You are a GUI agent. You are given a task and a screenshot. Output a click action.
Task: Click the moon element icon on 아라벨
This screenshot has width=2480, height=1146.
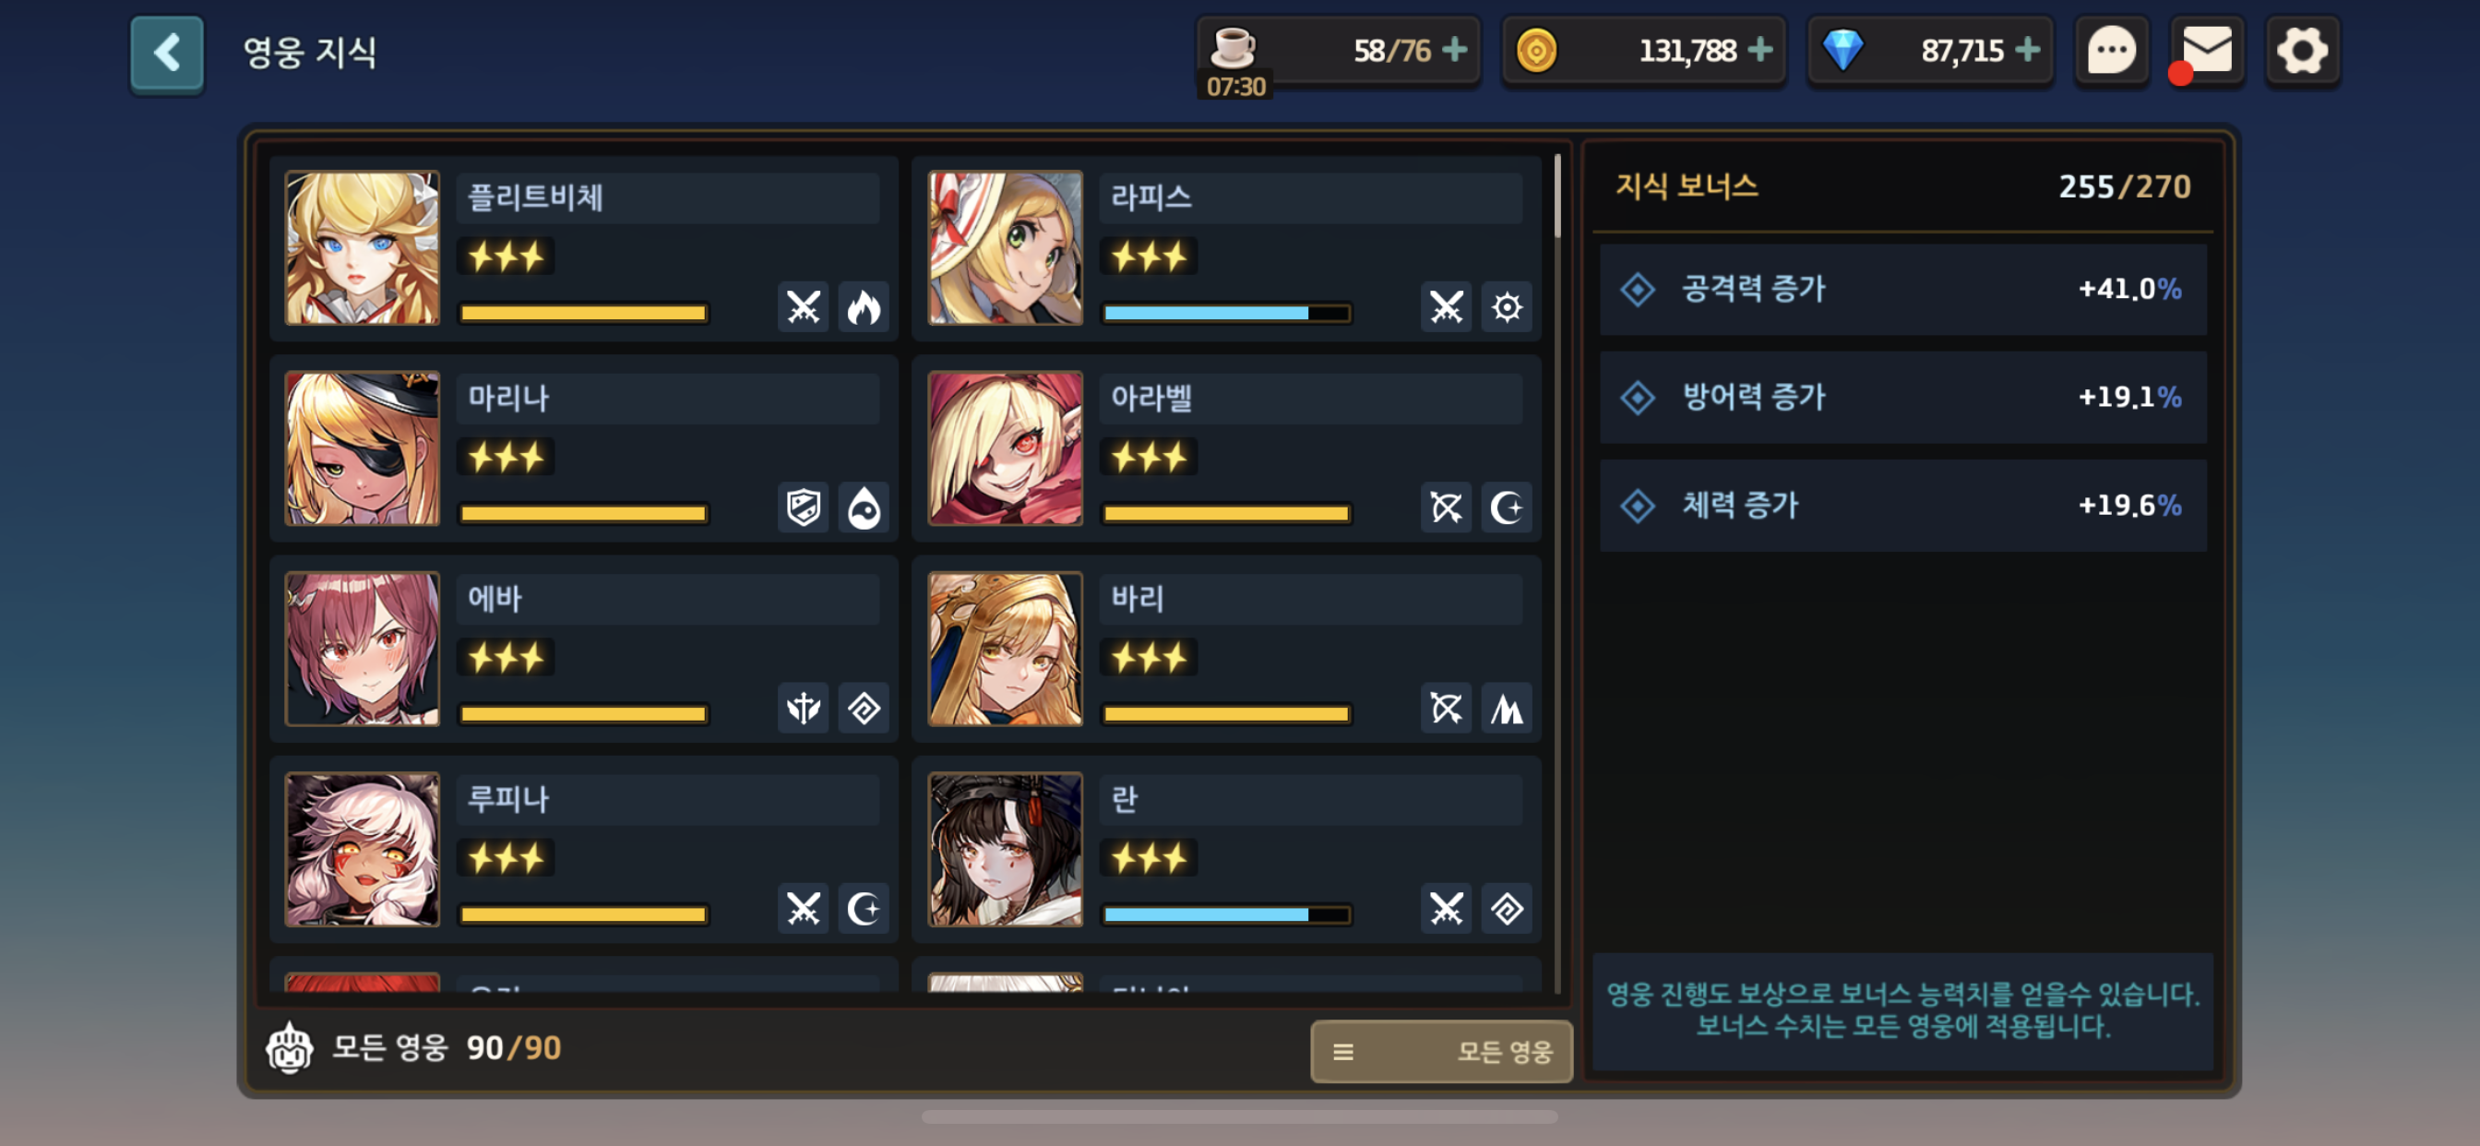coord(1507,507)
